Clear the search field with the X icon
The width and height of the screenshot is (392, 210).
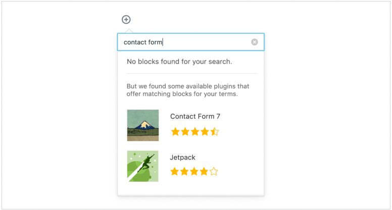click(x=255, y=42)
